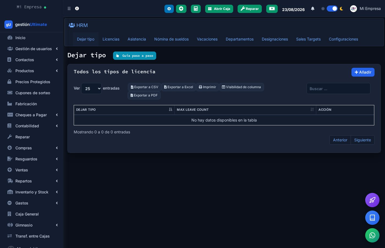
Task: Click the info circle icon
Action: [x=77, y=9]
